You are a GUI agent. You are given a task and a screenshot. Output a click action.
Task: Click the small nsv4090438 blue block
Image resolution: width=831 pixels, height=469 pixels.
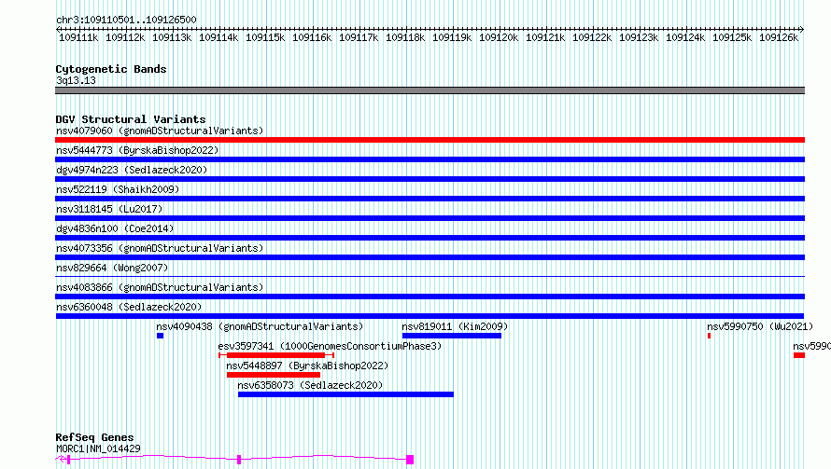point(160,336)
